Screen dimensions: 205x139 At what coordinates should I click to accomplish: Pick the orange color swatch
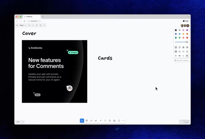coord(187,34)
